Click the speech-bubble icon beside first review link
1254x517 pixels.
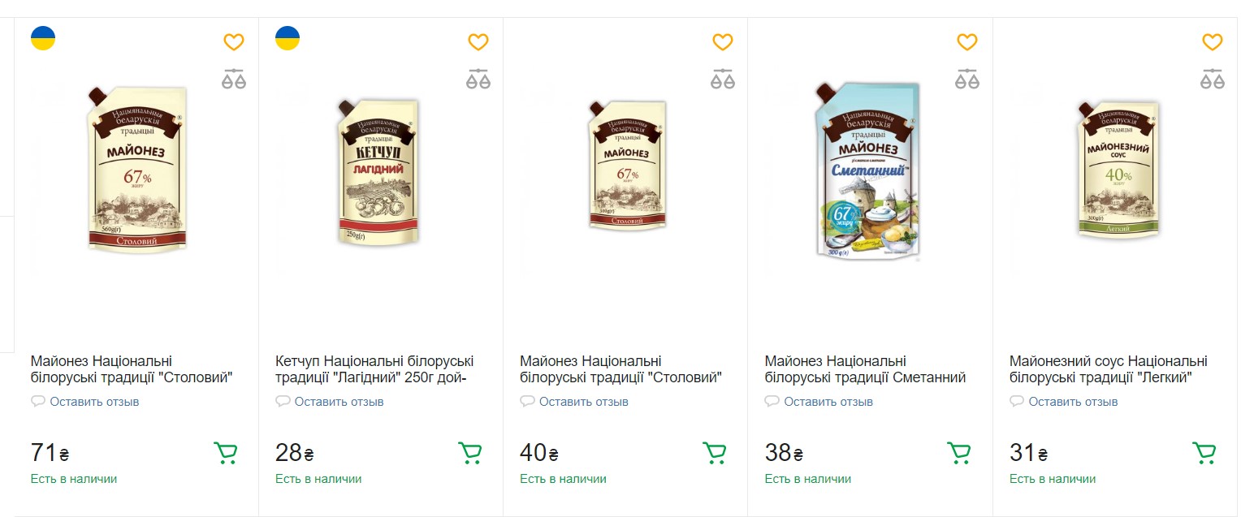[38, 400]
